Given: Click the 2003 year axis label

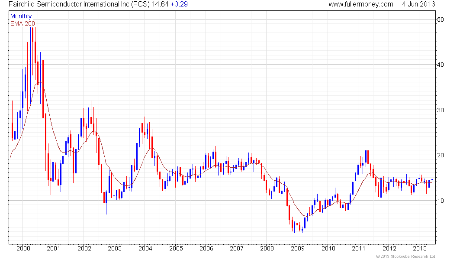Looking at the screenshot, I should point(115,248).
